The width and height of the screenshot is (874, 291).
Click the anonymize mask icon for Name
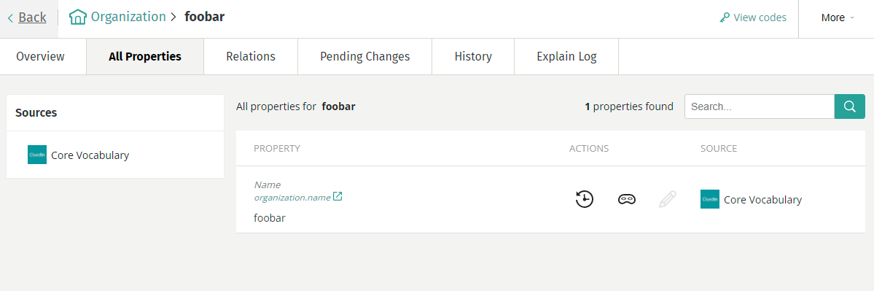pyautogui.click(x=626, y=199)
